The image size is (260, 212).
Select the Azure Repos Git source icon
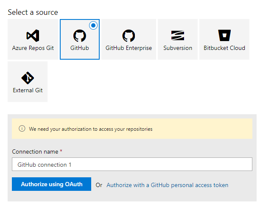[x=33, y=36]
